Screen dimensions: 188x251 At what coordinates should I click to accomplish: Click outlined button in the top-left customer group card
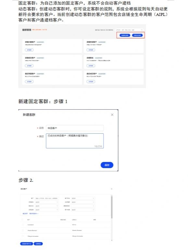[29, 50]
